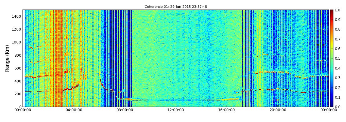Screen dimensions: 346x122
Task: Click the dark red top of the colorbar
Action: 332,12
